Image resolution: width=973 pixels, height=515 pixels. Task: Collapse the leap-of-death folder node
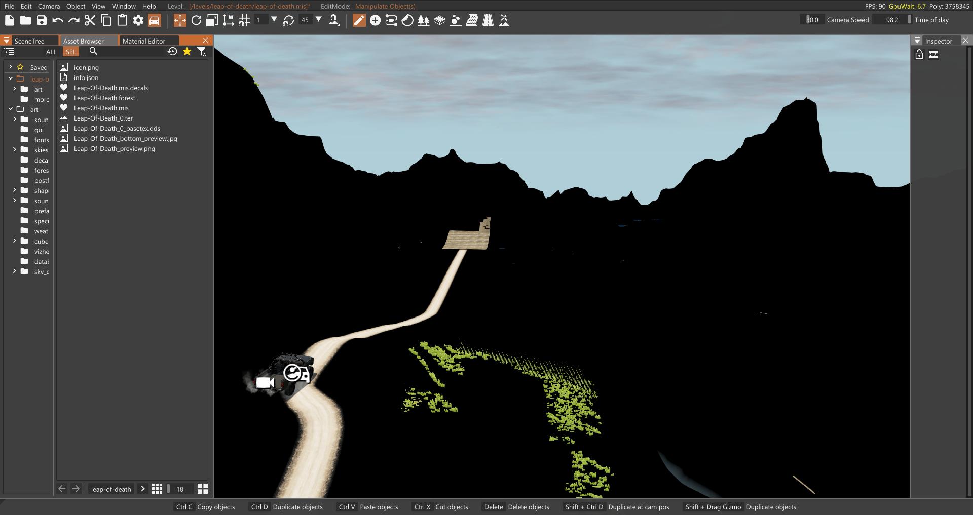(x=10, y=78)
